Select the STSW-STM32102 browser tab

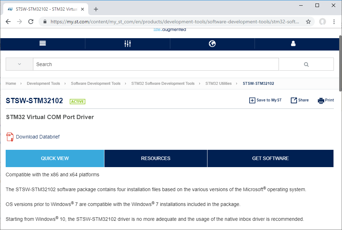pos(46,9)
